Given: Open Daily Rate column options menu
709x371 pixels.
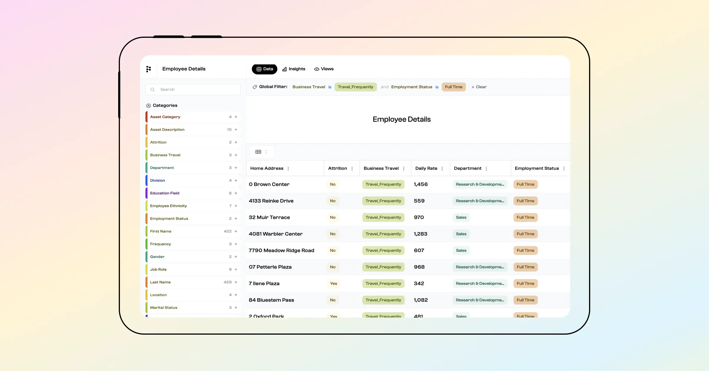Looking at the screenshot, I should [x=442, y=168].
